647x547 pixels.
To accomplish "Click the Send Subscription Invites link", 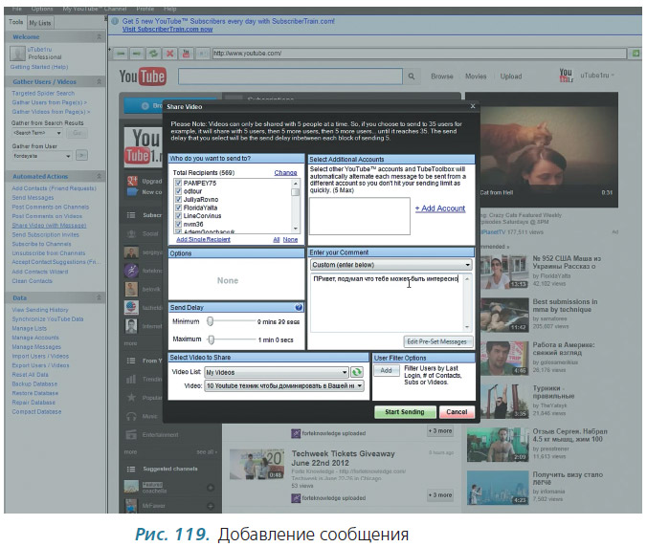I will click(45, 234).
